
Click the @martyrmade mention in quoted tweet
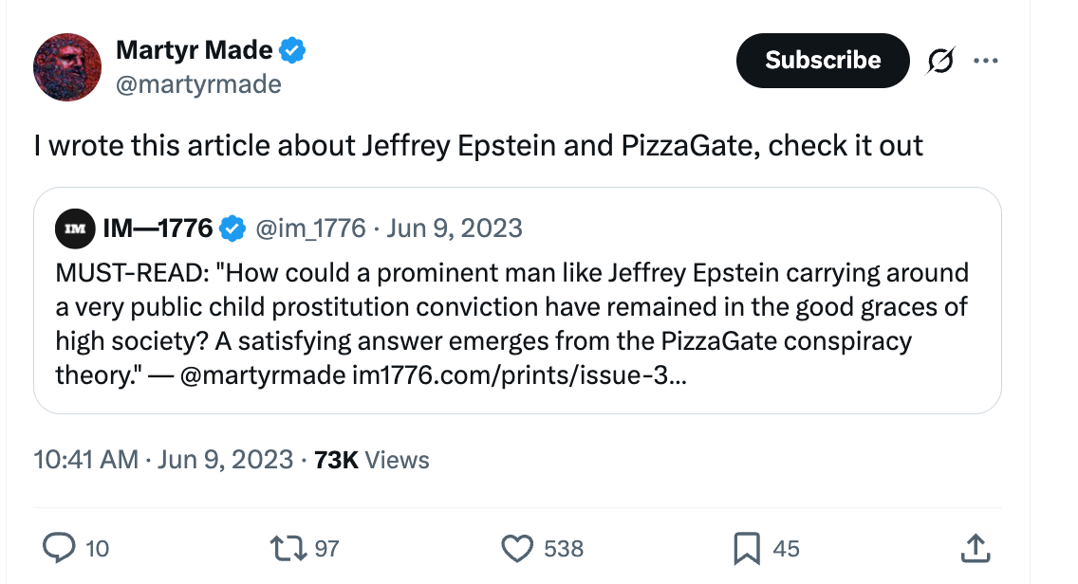[x=261, y=374]
